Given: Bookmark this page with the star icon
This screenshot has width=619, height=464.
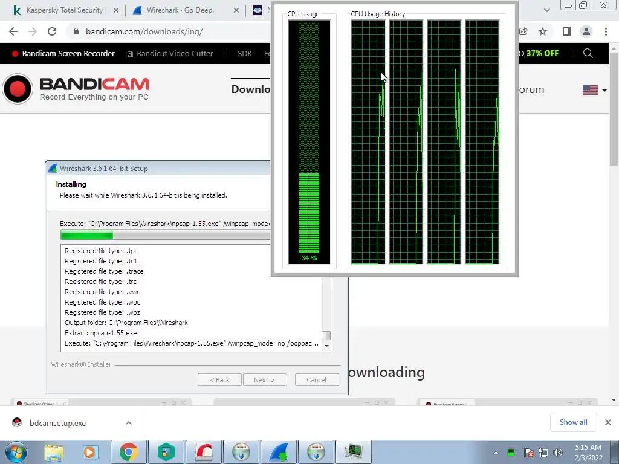Looking at the screenshot, I should coord(543,31).
